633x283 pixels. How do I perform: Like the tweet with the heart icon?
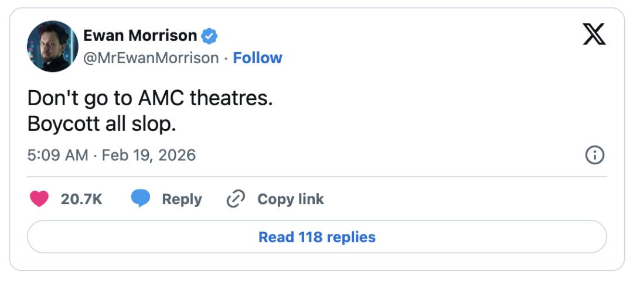click(x=39, y=199)
